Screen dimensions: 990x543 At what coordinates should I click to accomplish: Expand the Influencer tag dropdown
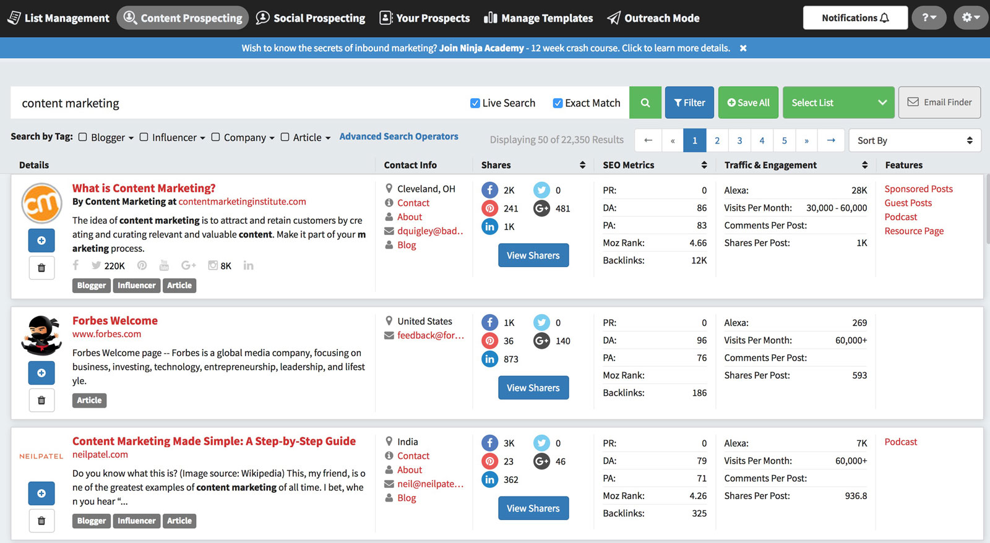tap(202, 139)
